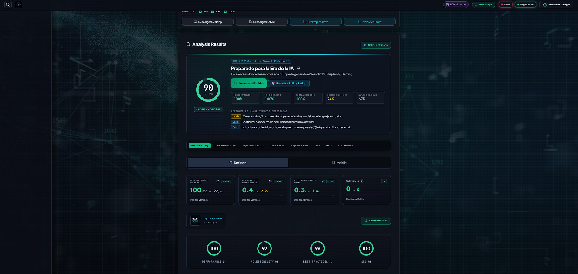Open the Simulador IA tab
Screen dimensions: 578x274
point(277,146)
